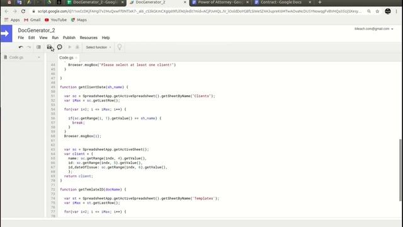403x227 pixels.
Task: Open the Gmail account dropdown
Action: (373, 29)
